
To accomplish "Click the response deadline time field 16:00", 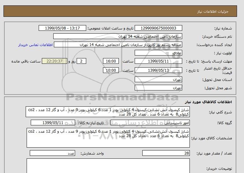I will click(111, 61).
